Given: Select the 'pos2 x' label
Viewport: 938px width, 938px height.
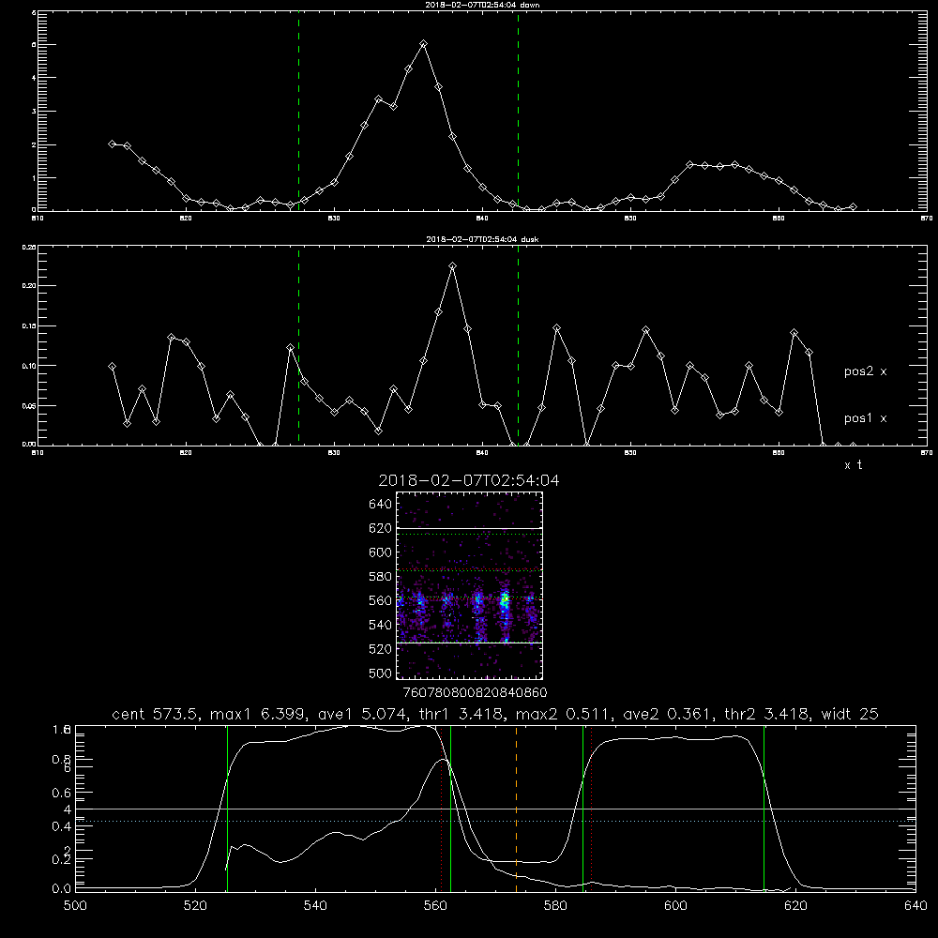Looking at the screenshot, I should click(865, 371).
